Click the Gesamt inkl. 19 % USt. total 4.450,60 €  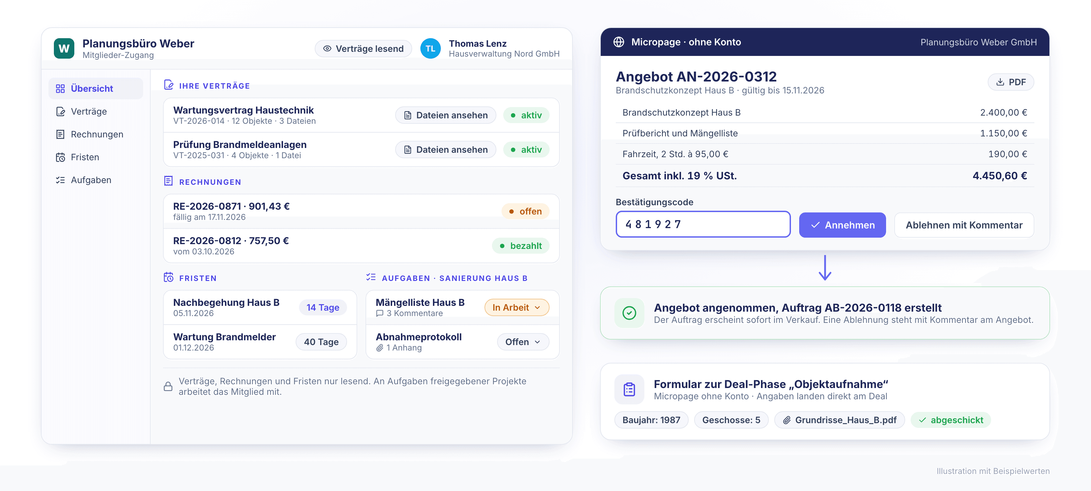pos(825,176)
